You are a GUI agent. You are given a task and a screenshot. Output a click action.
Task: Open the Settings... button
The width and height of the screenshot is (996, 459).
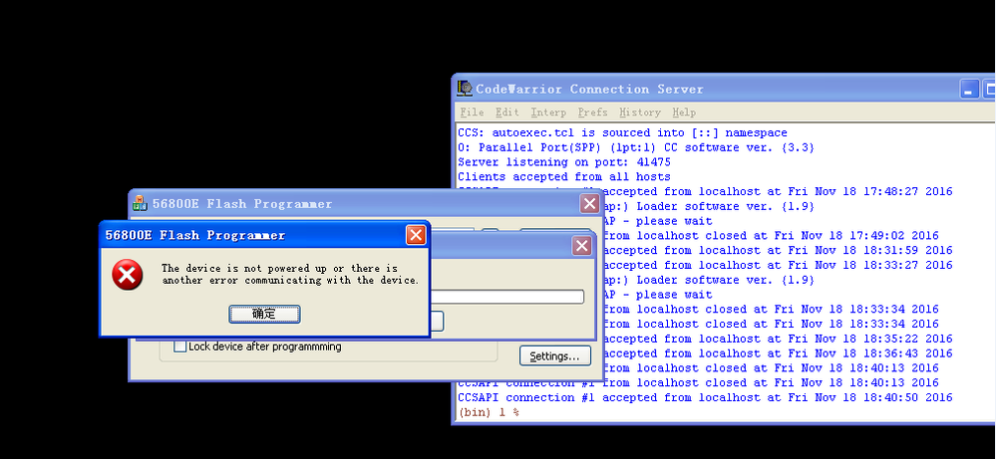click(x=555, y=356)
